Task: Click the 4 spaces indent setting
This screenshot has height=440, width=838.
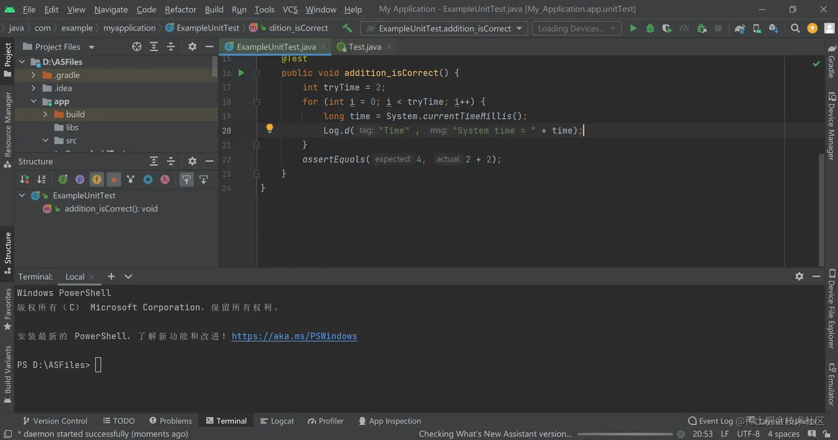Action: click(x=783, y=434)
